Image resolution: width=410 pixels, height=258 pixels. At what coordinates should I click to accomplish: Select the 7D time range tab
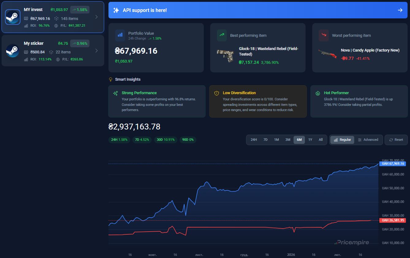265,140
